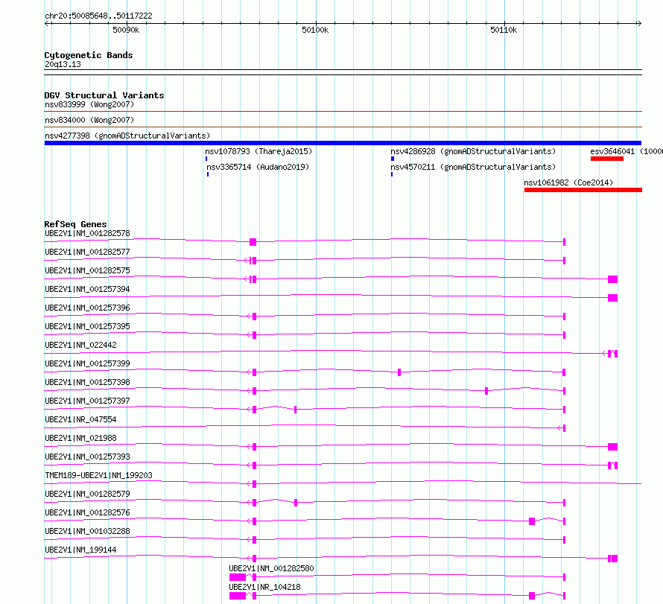Open variant nsv833999 (Wong2007)

click(89, 104)
